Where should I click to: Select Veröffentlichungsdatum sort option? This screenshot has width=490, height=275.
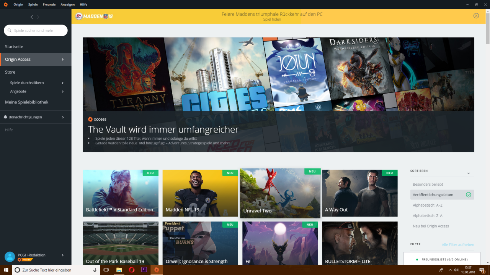click(x=442, y=195)
